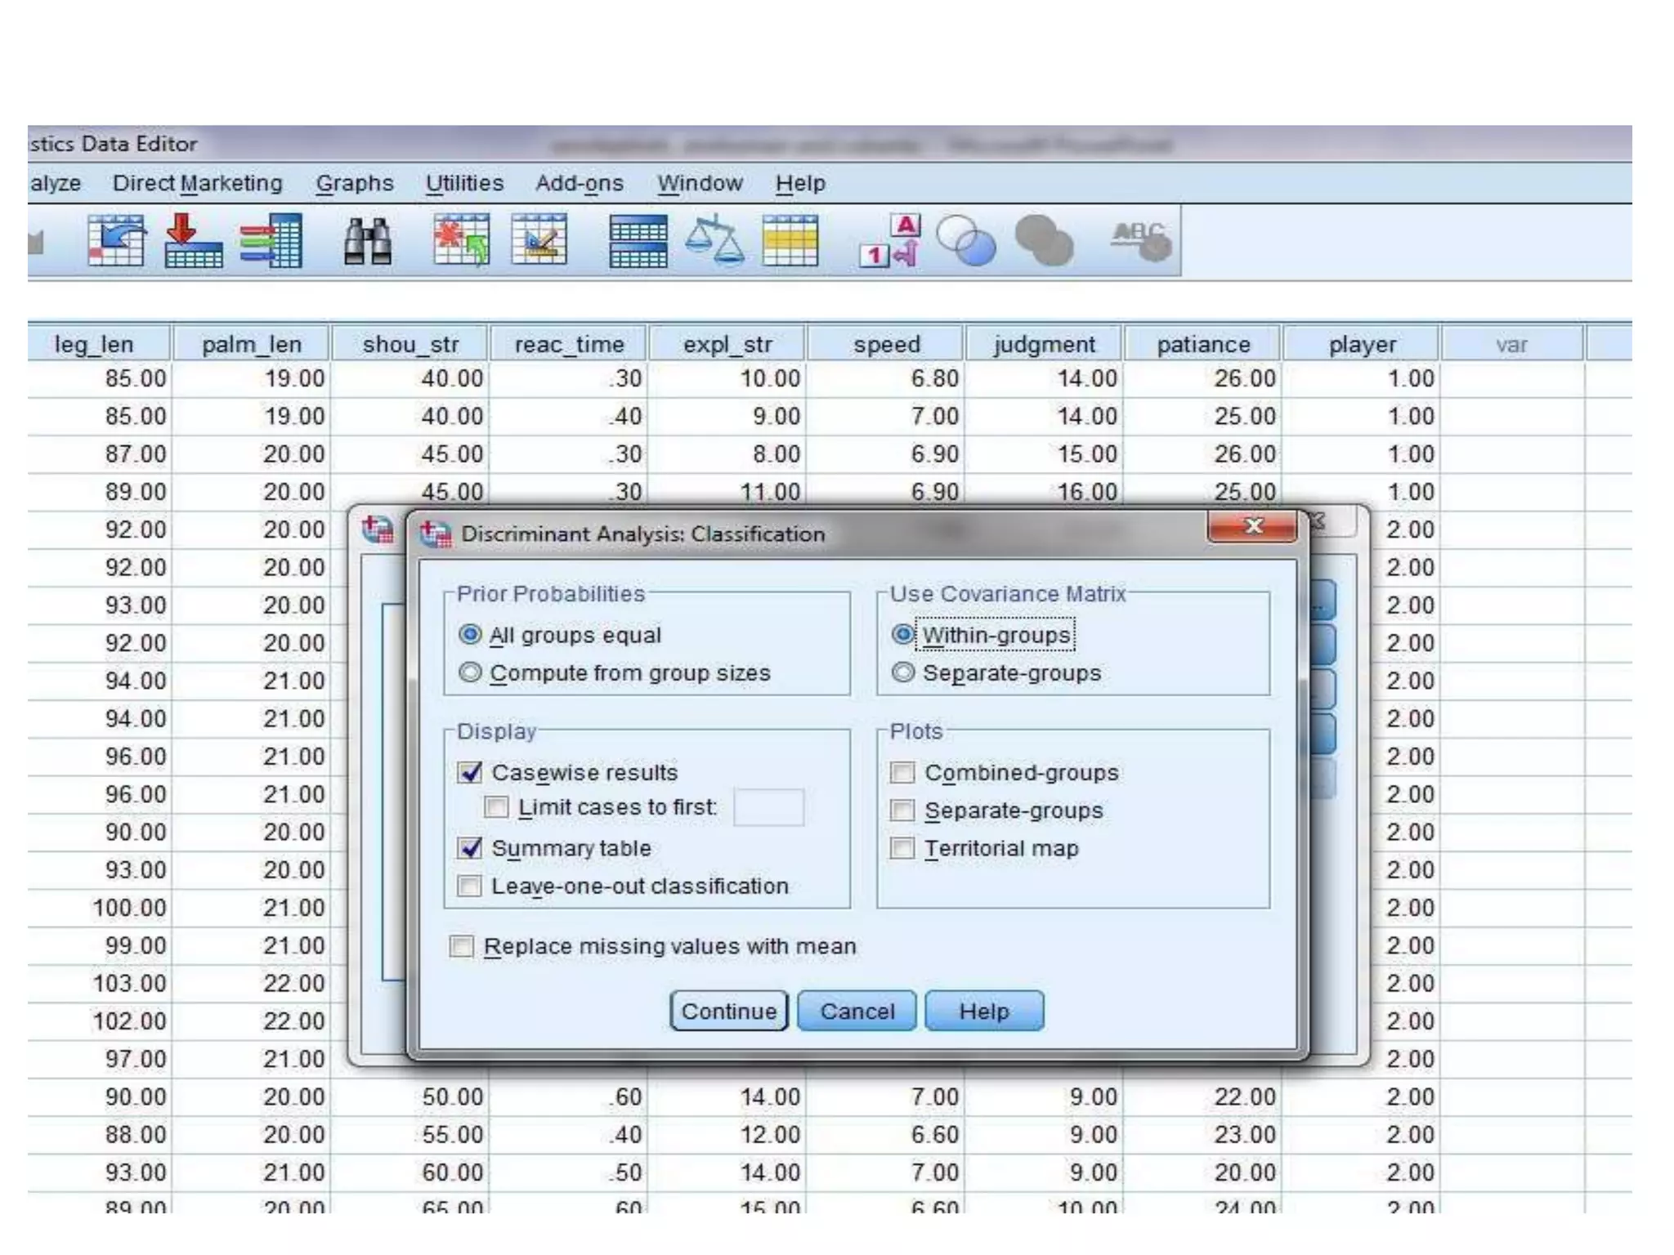Click the Split File icon
Screen dimensions: 1674x1255
pos(638,241)
